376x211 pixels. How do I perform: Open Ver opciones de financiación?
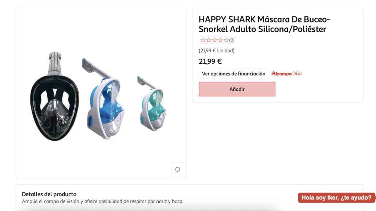233,73
